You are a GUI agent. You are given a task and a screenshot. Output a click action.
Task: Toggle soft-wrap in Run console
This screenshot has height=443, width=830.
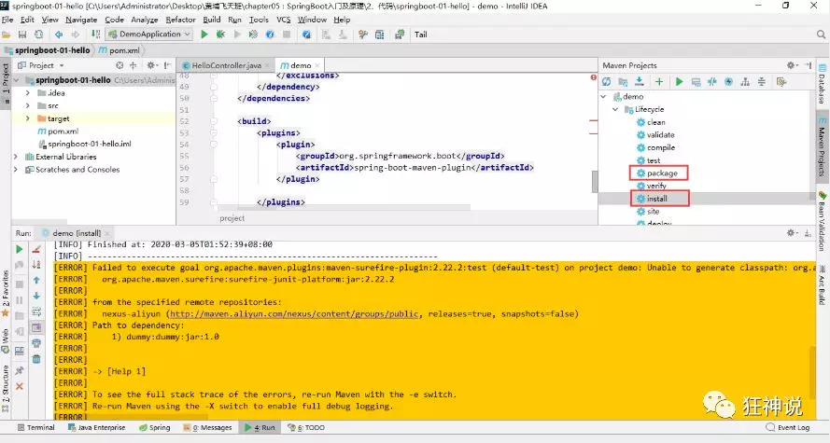coord(36,311)
